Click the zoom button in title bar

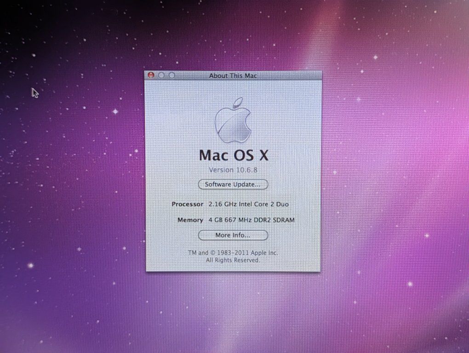[172, 75]
